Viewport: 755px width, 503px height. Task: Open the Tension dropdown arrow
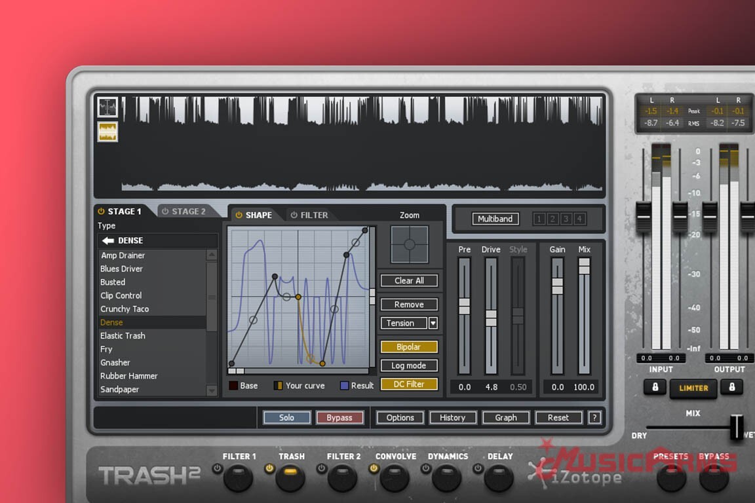click(433, 323)
